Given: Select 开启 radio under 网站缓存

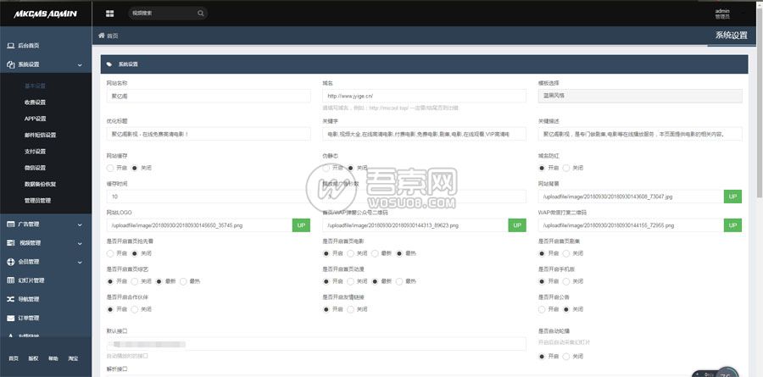Looking at the screenshot, I should click(x=111, y=168).
